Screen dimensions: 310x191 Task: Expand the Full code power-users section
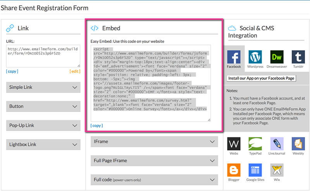pyautogui.click(x=154, y=180)
